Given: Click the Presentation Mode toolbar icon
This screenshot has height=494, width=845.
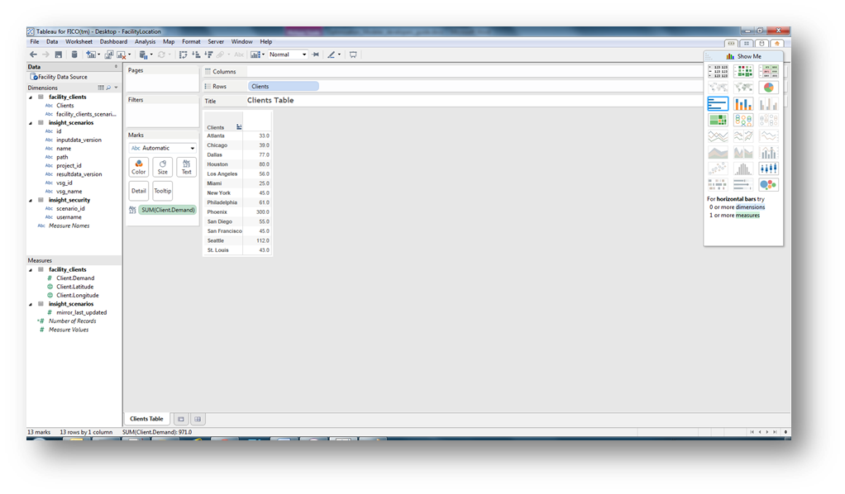Looking at the screenshot, I should click(x=353, y=55).
